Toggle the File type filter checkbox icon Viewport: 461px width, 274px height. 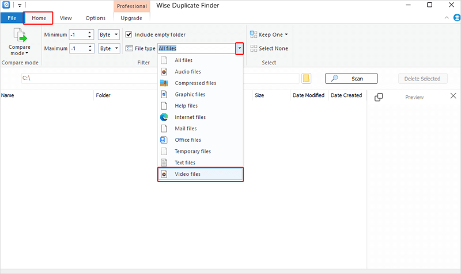pyautogui.click(x=129, y=48)
